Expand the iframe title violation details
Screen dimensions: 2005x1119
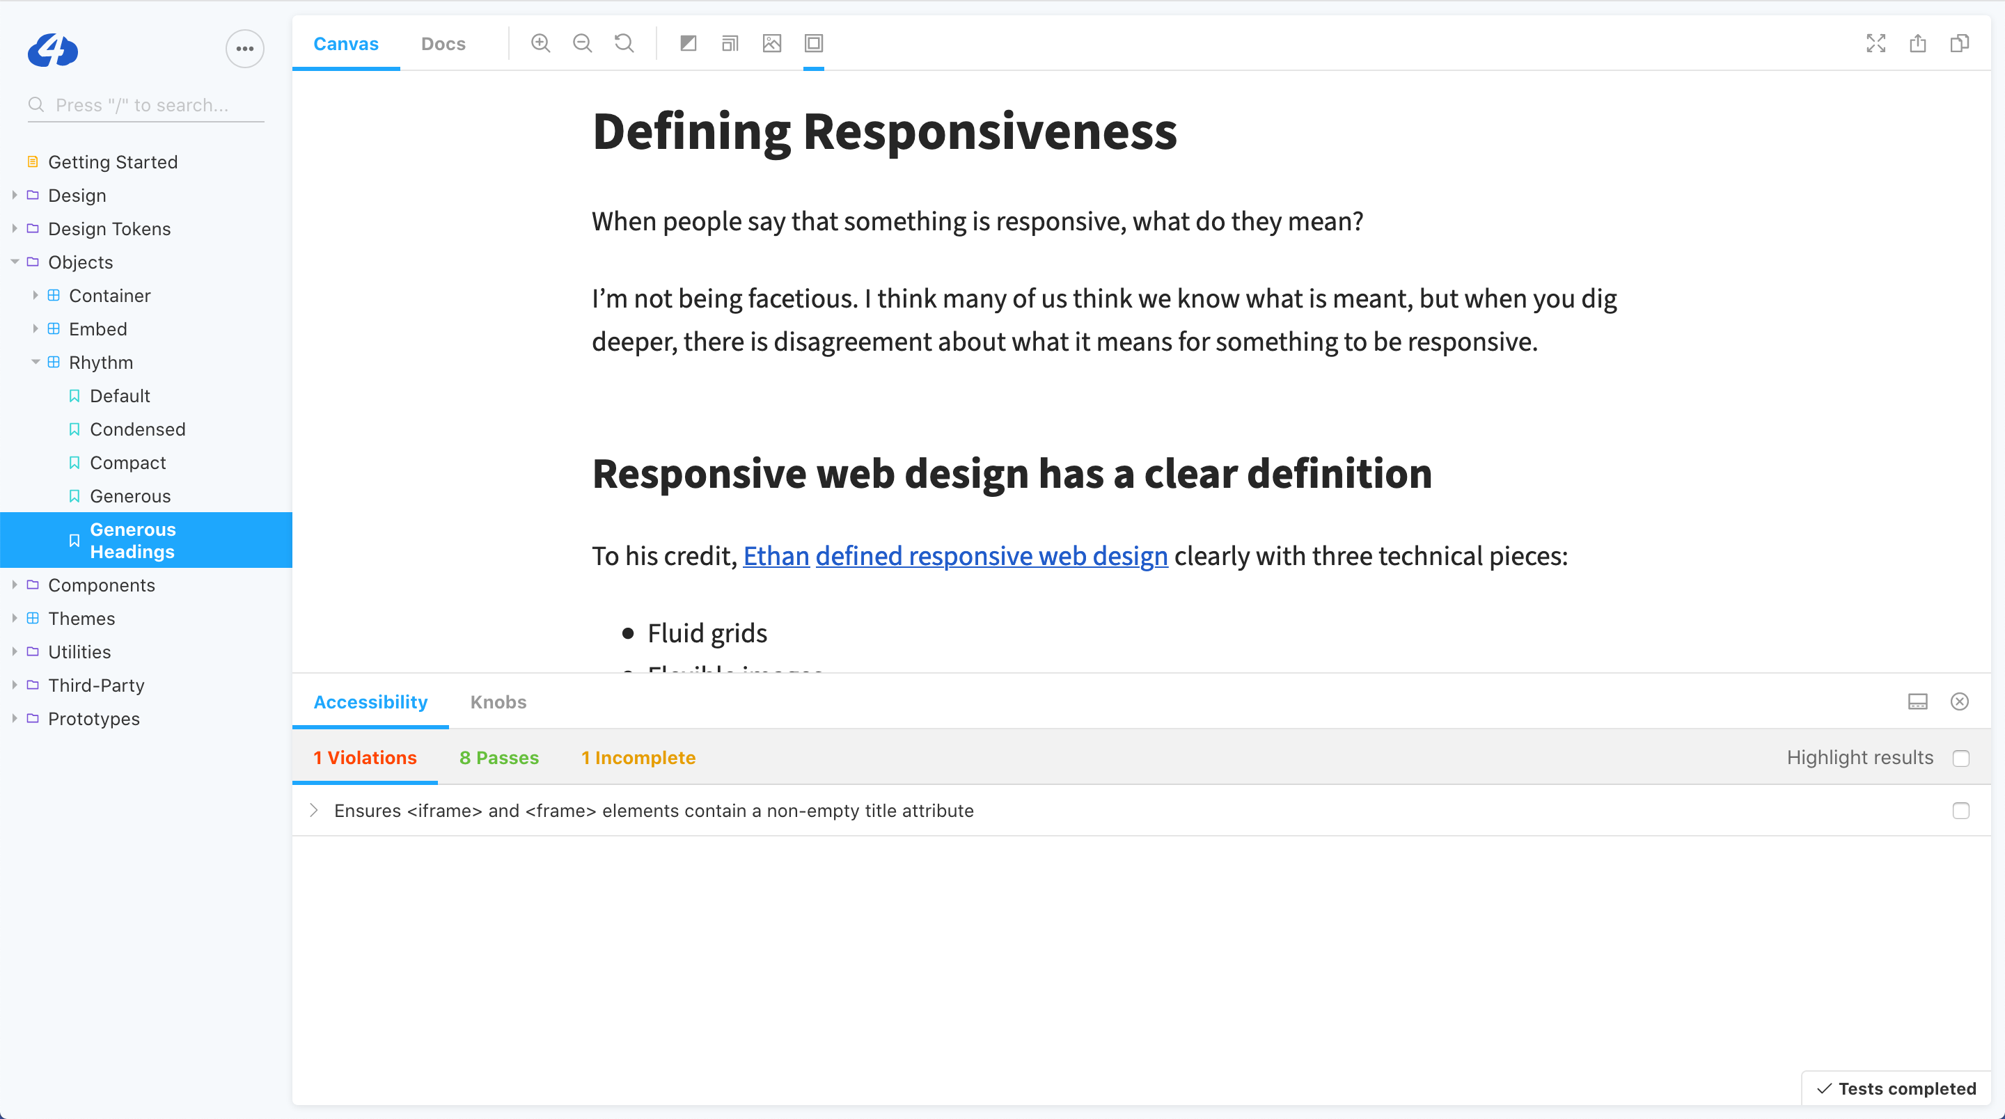point(314,811)
